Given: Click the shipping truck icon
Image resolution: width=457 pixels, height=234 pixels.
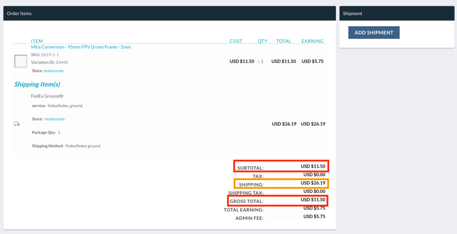Looking at the screenshot, I should 17,124.
